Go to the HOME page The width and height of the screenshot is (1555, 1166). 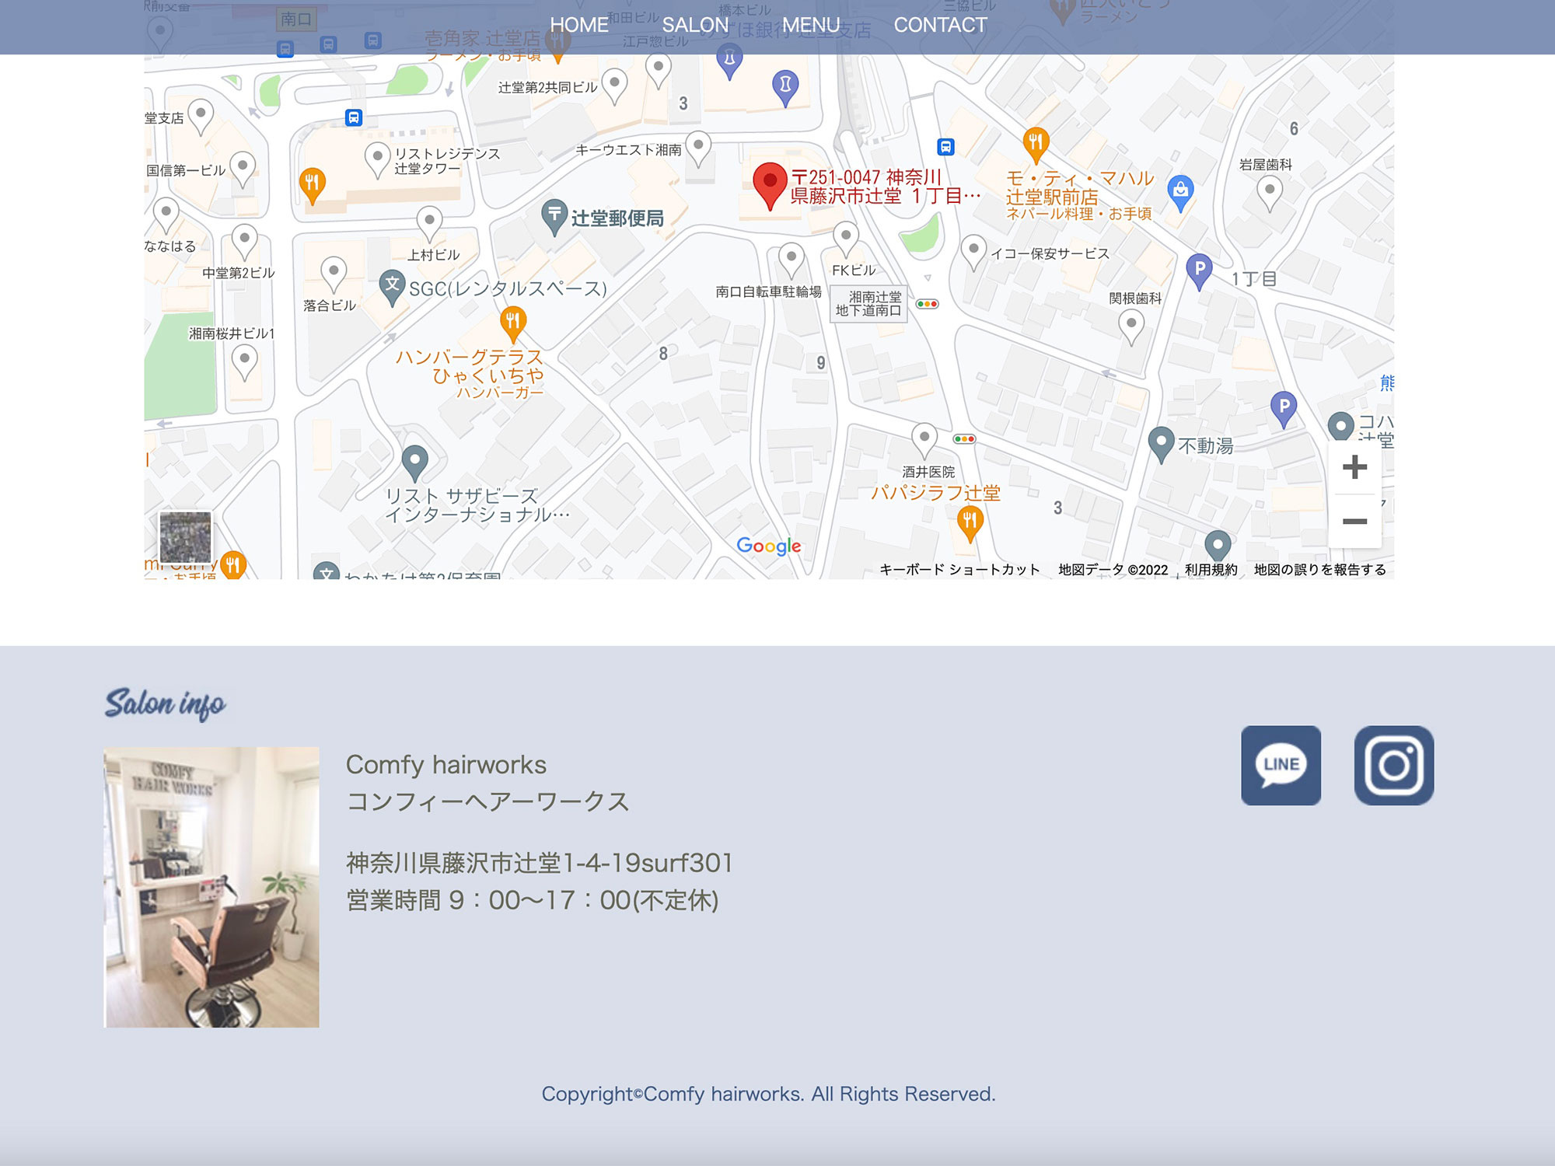point(578,25)
